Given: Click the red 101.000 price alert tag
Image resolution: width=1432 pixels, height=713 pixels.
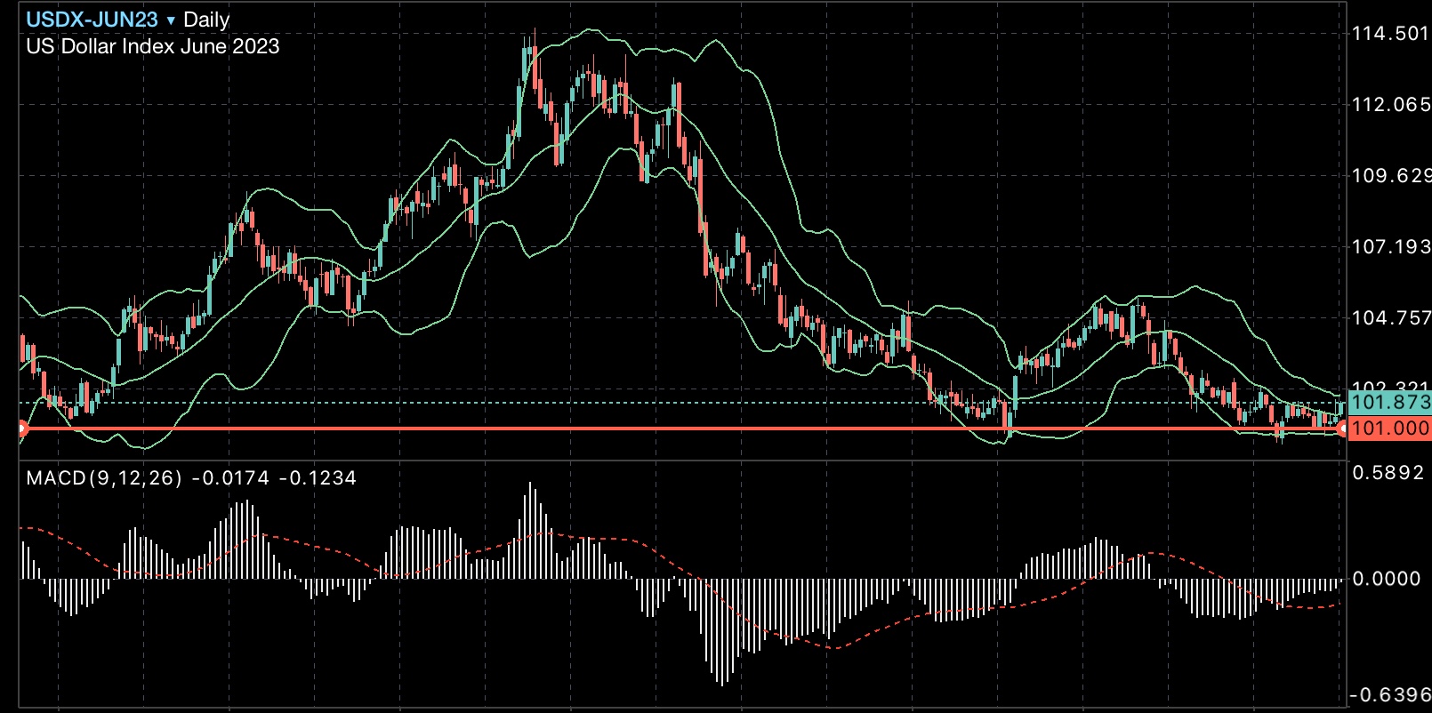Looking at the screenshot, I should pyautogui.click(x=1389, y=429).
